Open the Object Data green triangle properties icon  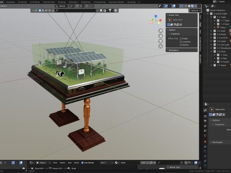click(205, 166)
